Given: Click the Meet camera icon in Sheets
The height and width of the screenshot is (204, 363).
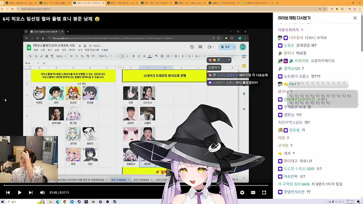Looking at the screenshot, I should (x=210, y=47).
